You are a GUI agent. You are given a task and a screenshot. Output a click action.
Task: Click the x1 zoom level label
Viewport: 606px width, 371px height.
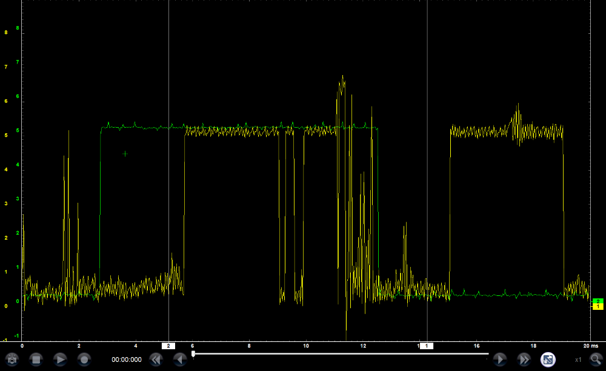click(579, 360)
